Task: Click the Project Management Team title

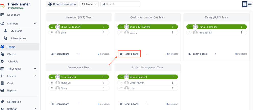Action: point(148,67)
